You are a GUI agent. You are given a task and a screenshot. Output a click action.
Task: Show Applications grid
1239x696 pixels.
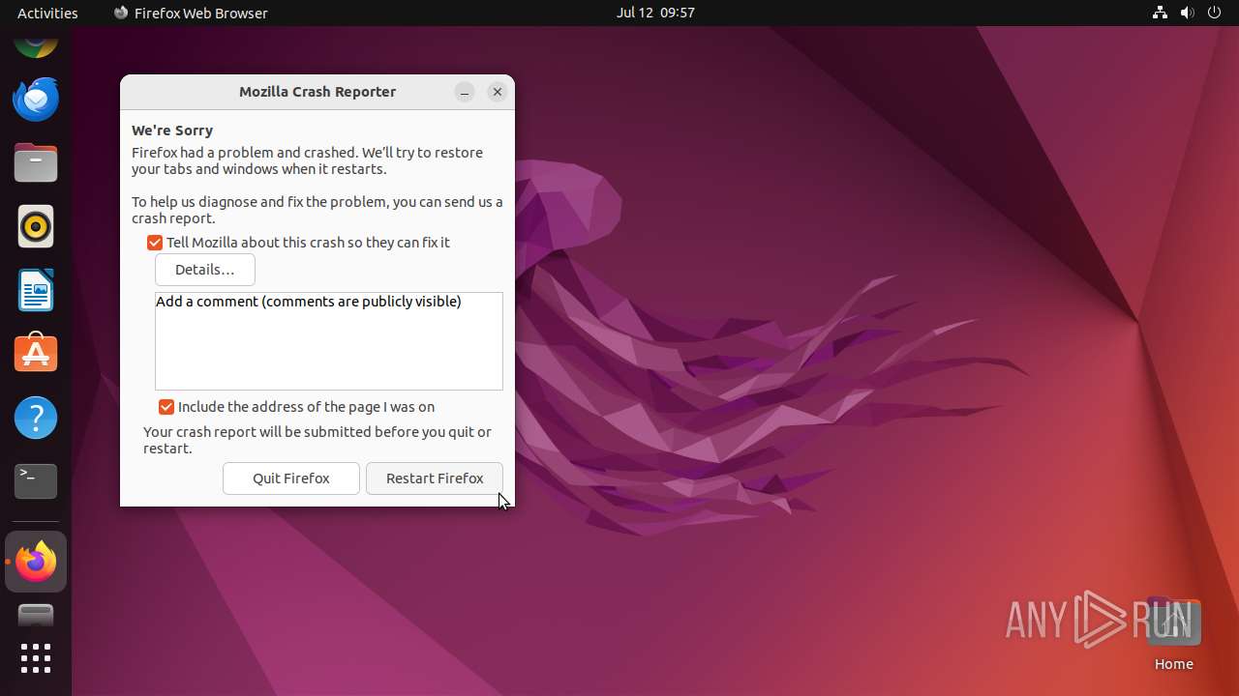36,658
